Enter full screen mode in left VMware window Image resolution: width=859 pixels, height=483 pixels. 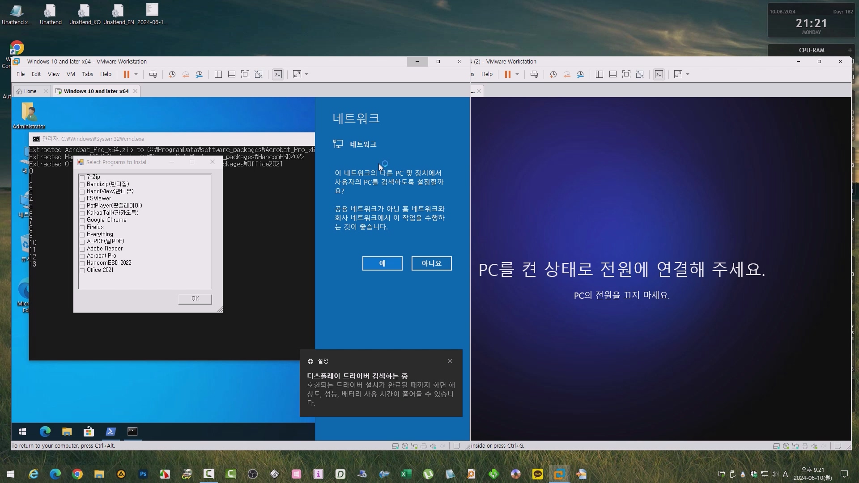click(x=245, y=74)
